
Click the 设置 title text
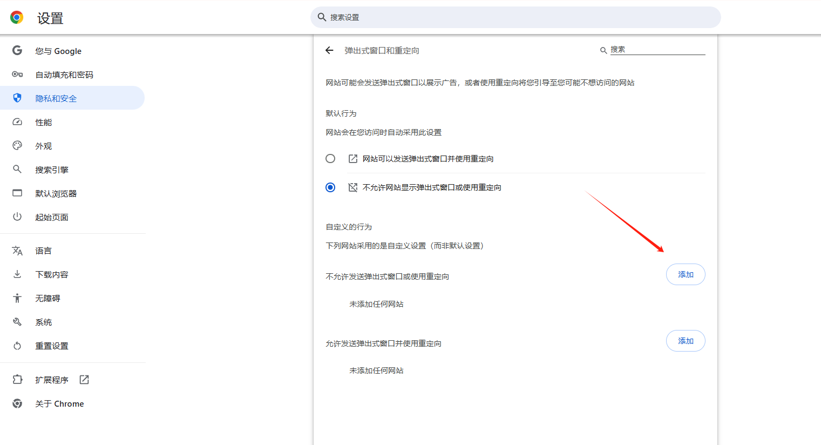(x=50, y=18)
